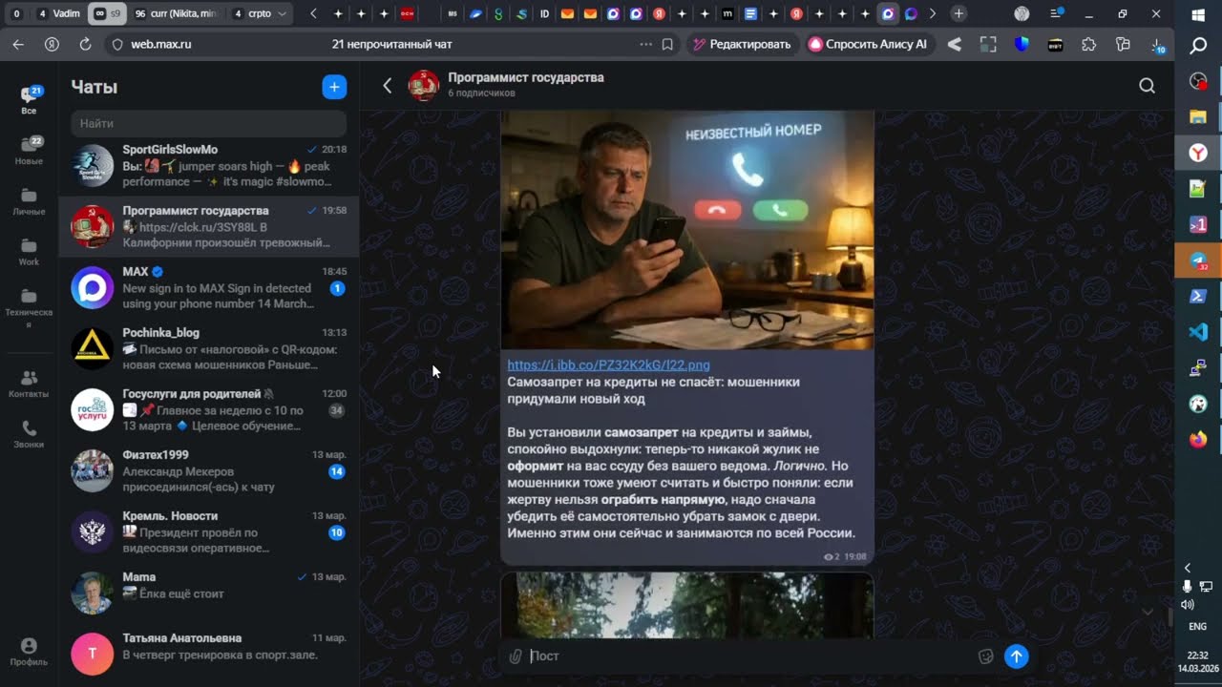Open Visual Studio Code from taskbar
1222x687 pixels.
pyautogui.click(x=1198, y=332)
